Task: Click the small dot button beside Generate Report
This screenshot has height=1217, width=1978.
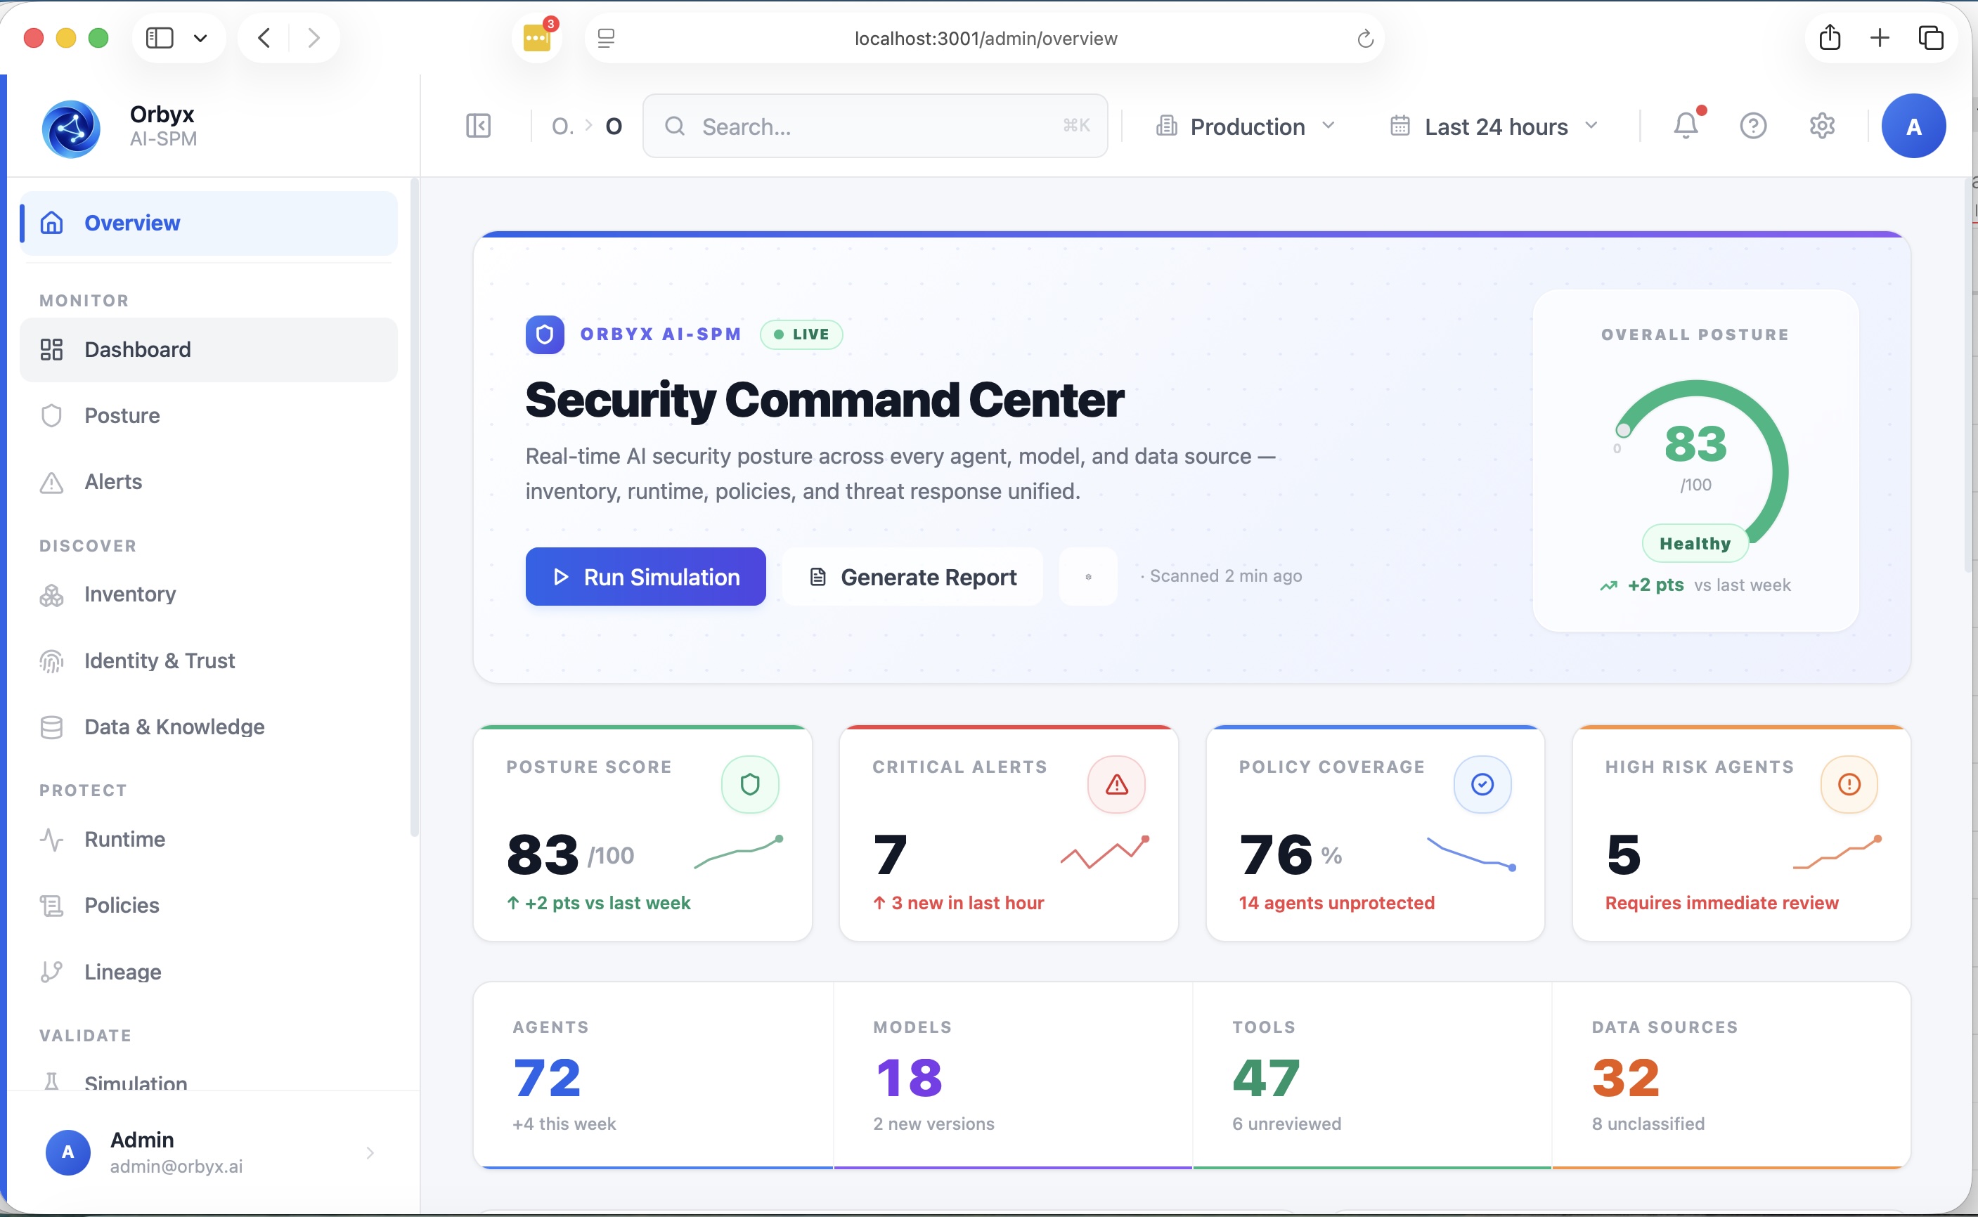Action: point(1088,576)
